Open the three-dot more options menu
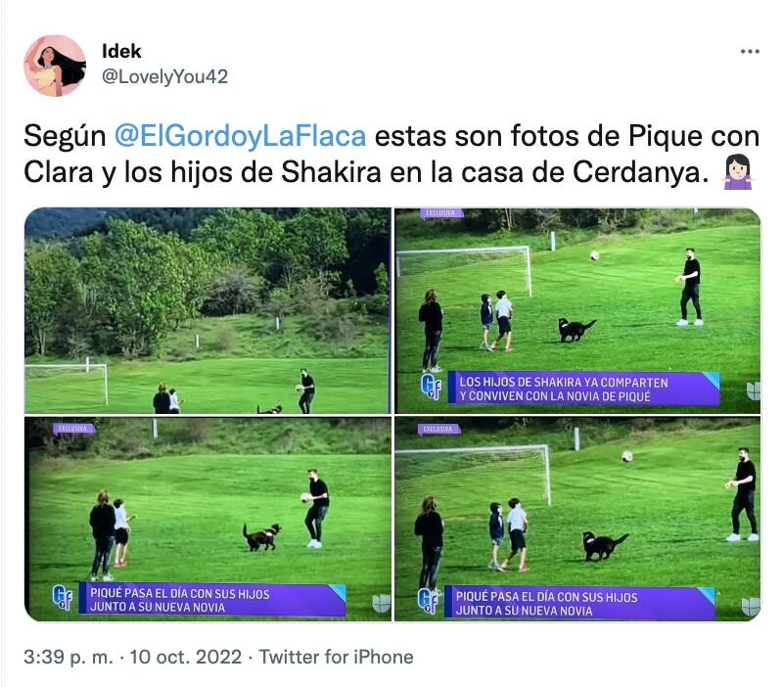The width and height of the screenshot is (783, 687). click(750, 52)
